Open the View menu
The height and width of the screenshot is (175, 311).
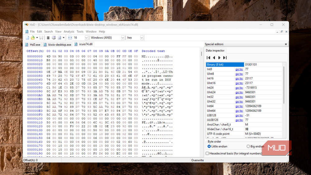pos(58,31)
